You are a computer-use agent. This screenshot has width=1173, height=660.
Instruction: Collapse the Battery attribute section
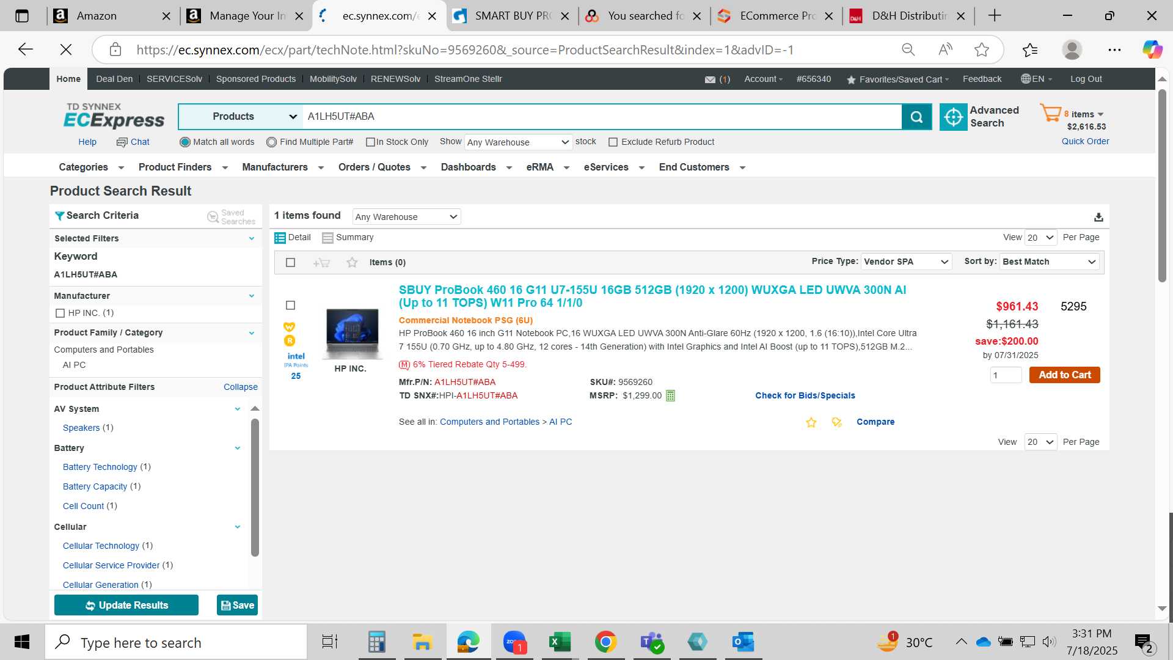[238, 449]
